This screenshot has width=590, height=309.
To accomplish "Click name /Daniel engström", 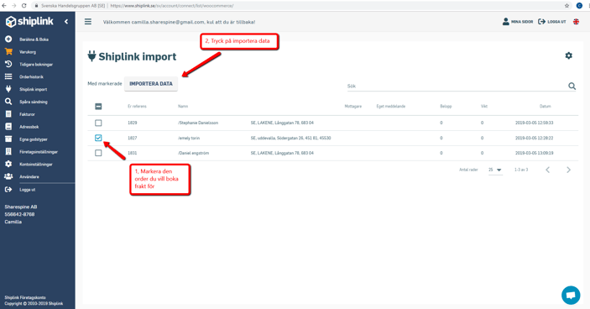I will click(193, 153).
